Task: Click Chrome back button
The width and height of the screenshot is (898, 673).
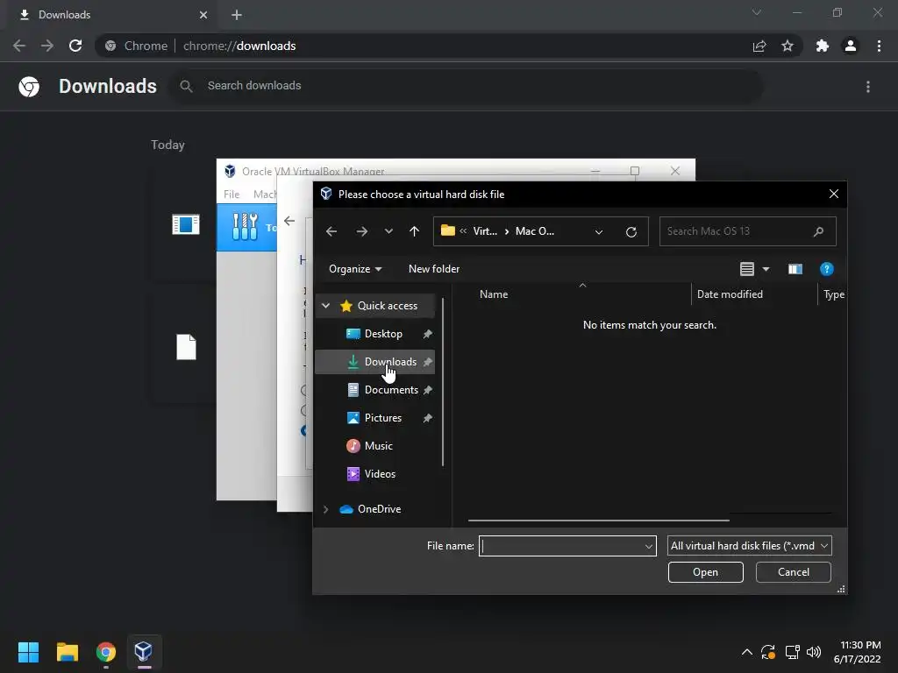Action: [19, 46]
